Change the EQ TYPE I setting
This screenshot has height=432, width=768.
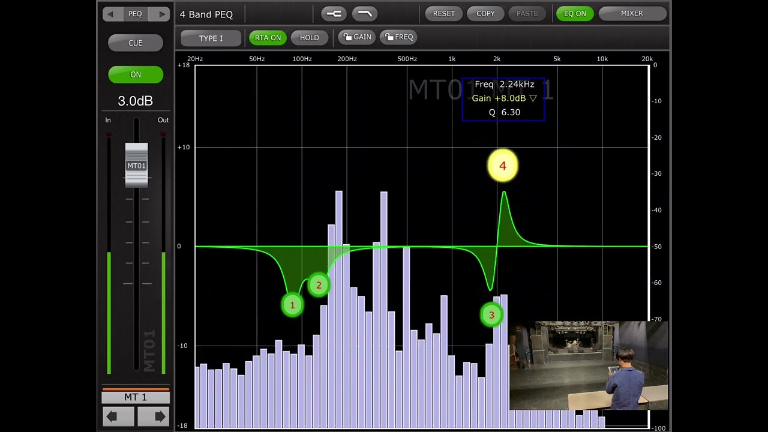[x=211, y=38]
